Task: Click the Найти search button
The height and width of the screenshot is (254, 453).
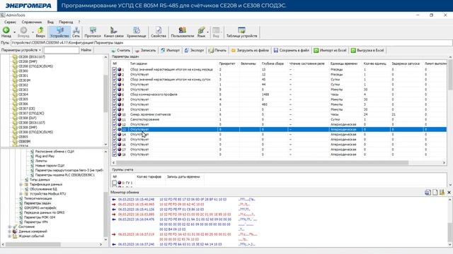Action: [86, 50]
